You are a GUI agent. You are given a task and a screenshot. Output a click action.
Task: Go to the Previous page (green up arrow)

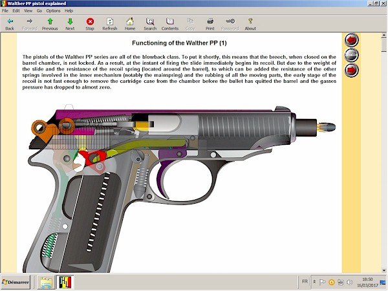(x=50, y=25)
